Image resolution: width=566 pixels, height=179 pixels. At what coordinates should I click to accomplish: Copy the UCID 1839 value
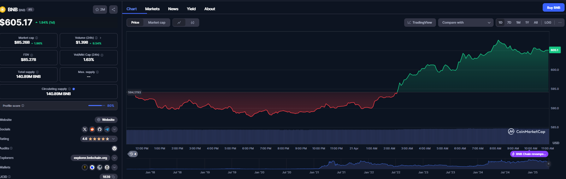point(113,177)
